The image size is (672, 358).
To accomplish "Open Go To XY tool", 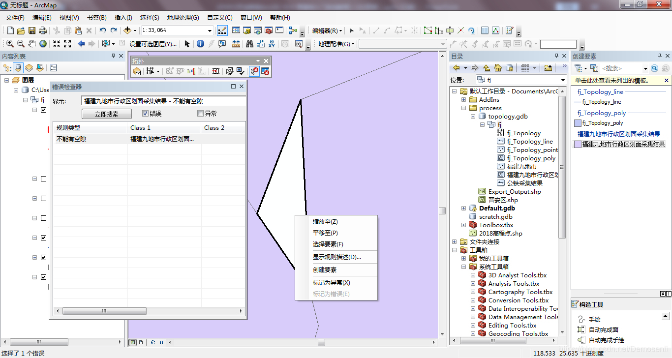I will (271, 44).
